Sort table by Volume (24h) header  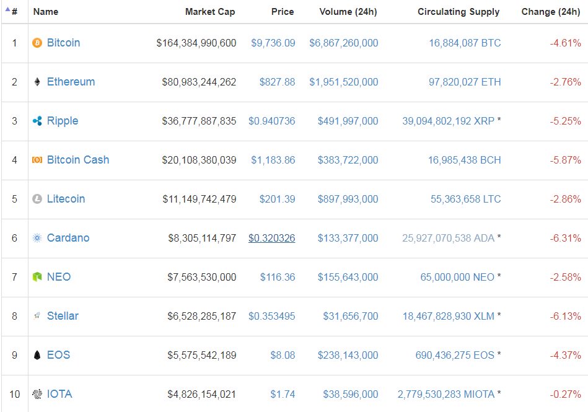348,12
